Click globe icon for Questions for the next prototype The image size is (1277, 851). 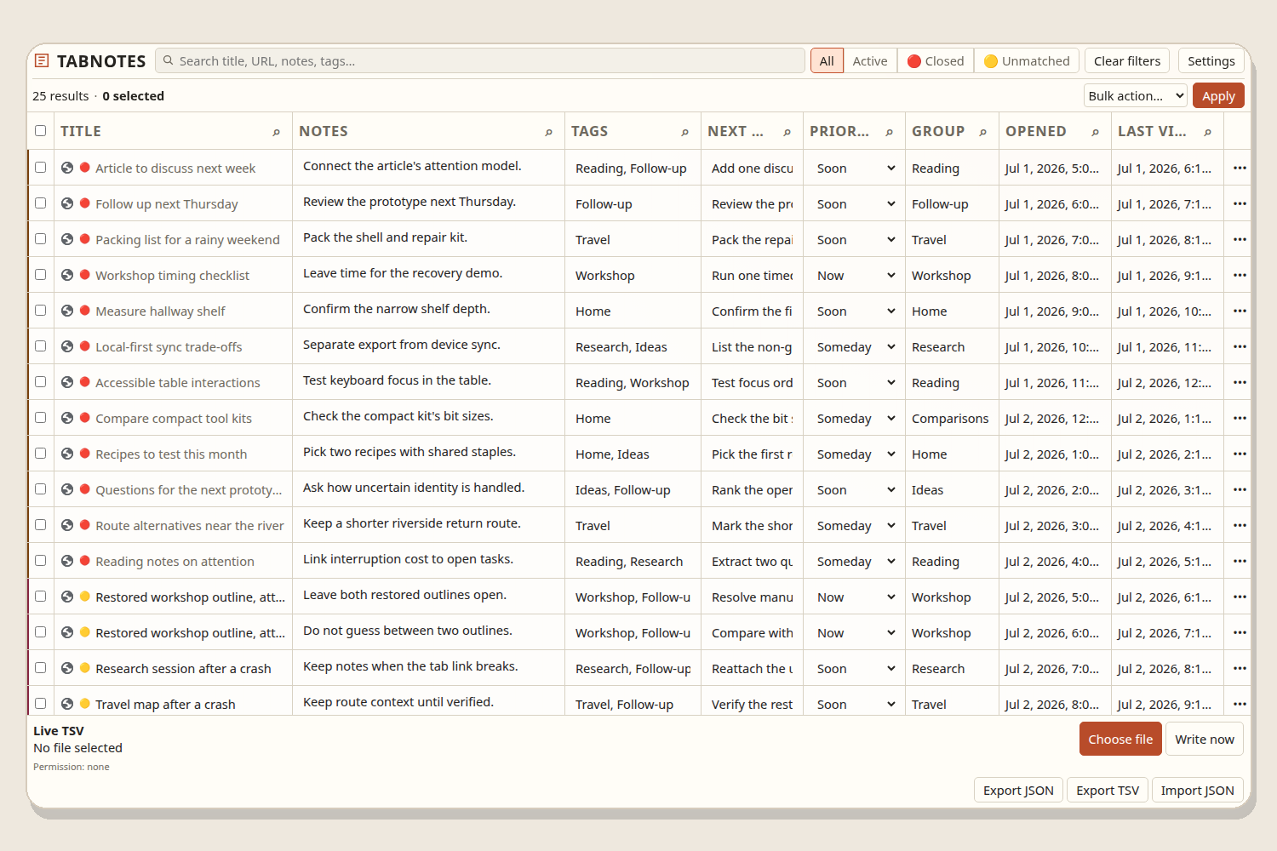click(x=67, y=489)
